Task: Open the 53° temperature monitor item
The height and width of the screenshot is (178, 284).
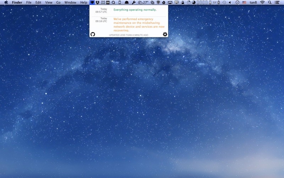Action: click(215, 2)
